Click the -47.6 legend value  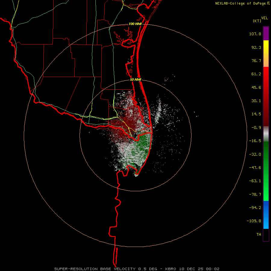coord(255,168)
